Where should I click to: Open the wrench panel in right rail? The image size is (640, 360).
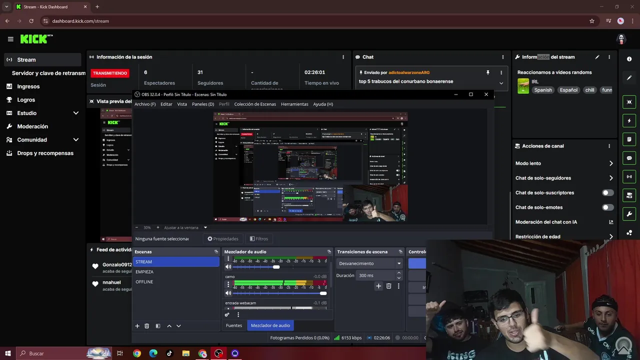629,214
